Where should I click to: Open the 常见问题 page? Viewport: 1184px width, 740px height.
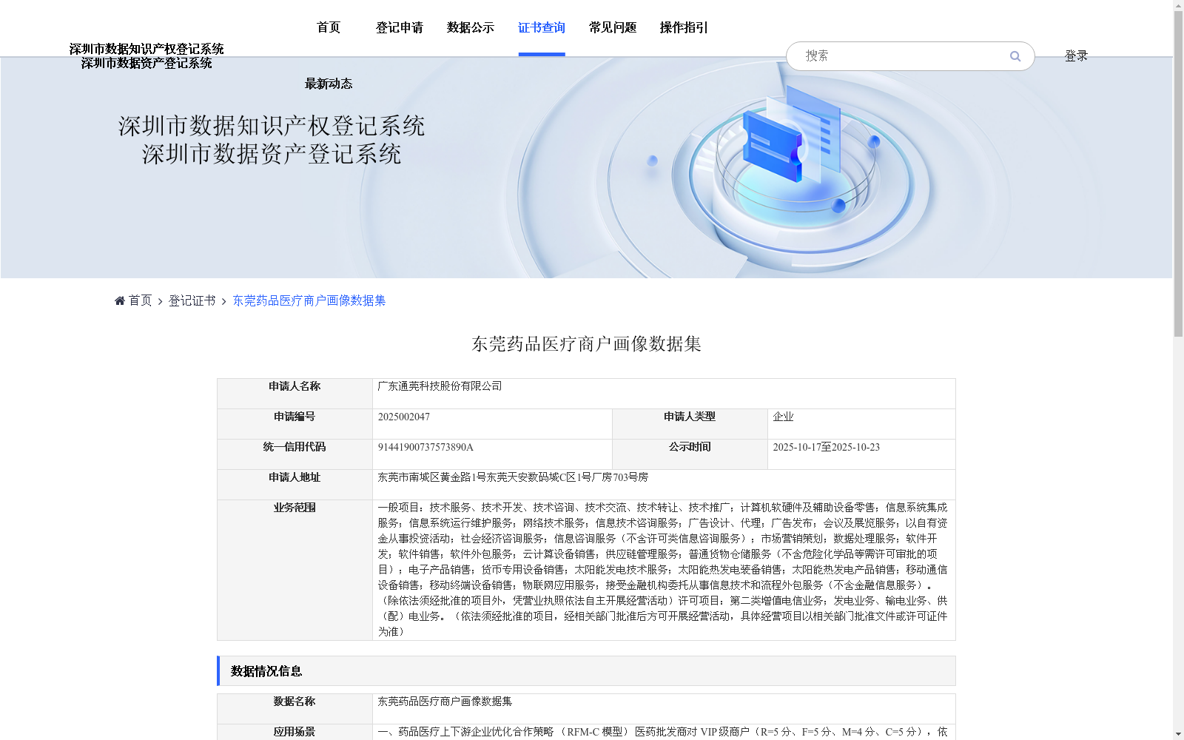click(613, 27)
